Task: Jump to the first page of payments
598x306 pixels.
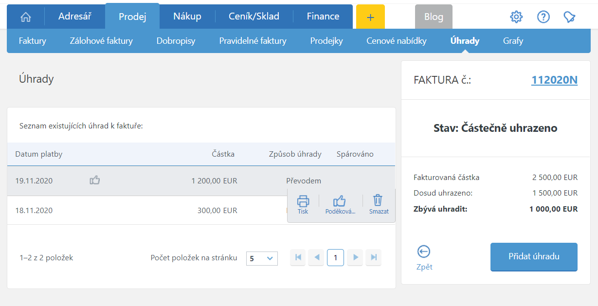Action: (x=298, y=257)
